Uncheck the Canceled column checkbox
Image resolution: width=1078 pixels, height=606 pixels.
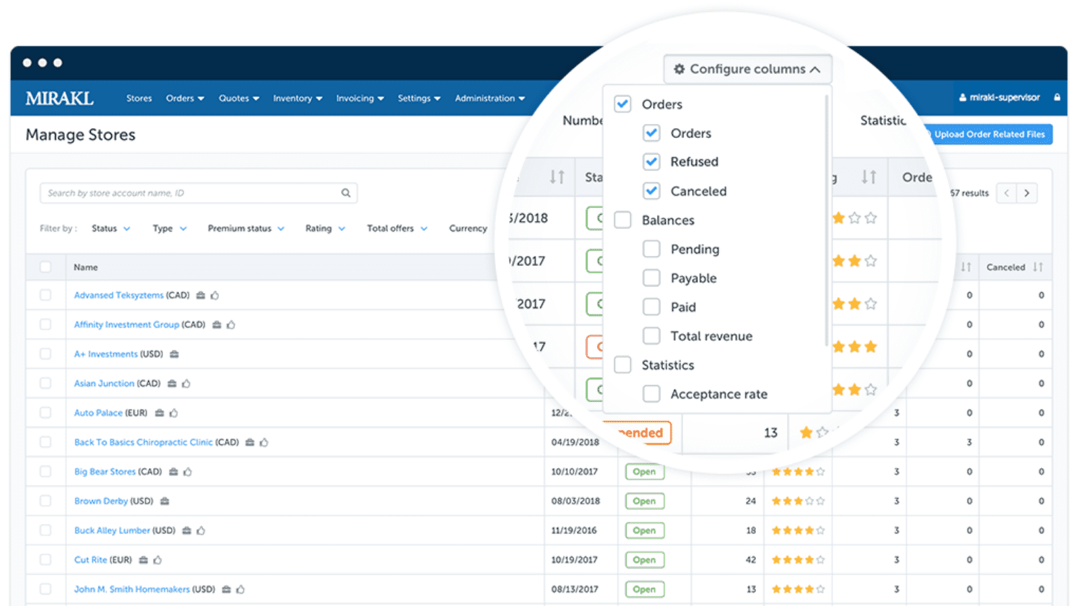[652, 191]
